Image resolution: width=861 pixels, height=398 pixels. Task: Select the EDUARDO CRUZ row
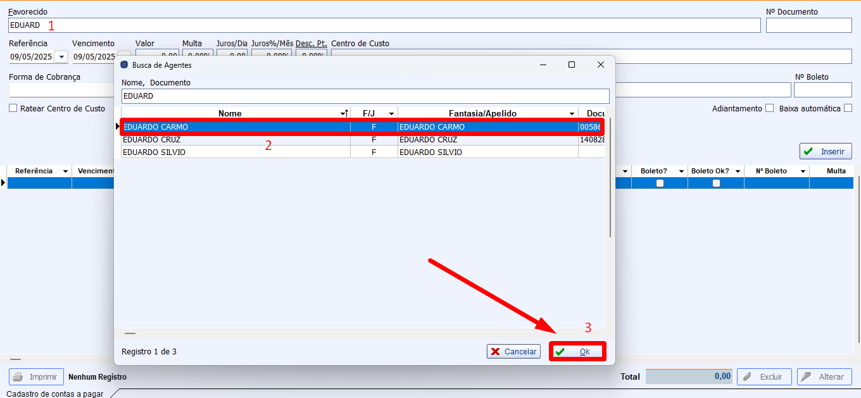234,140
